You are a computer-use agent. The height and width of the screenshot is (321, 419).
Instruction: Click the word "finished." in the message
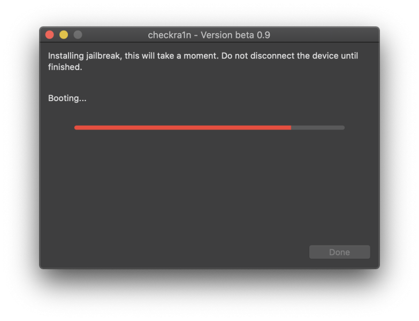click(65, 68)
